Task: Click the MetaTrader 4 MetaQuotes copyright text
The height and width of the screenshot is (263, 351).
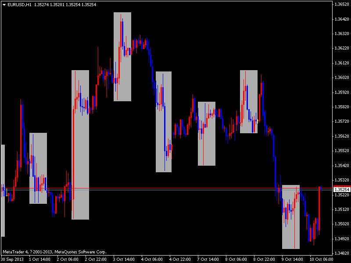Action: point(54,252)
